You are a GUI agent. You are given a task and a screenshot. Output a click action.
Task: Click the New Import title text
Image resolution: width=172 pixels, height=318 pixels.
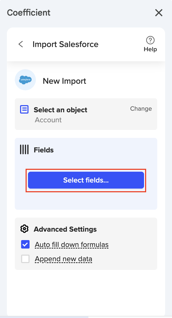click(64, 81)
